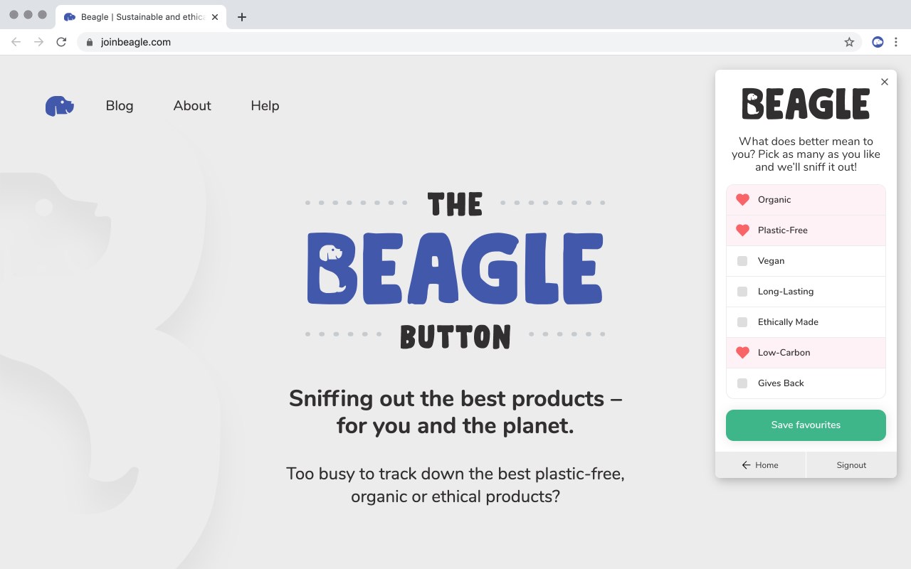This screenshot has height=569, width=911.
Task: Click Signout in the popup
Action: [851, 465]
